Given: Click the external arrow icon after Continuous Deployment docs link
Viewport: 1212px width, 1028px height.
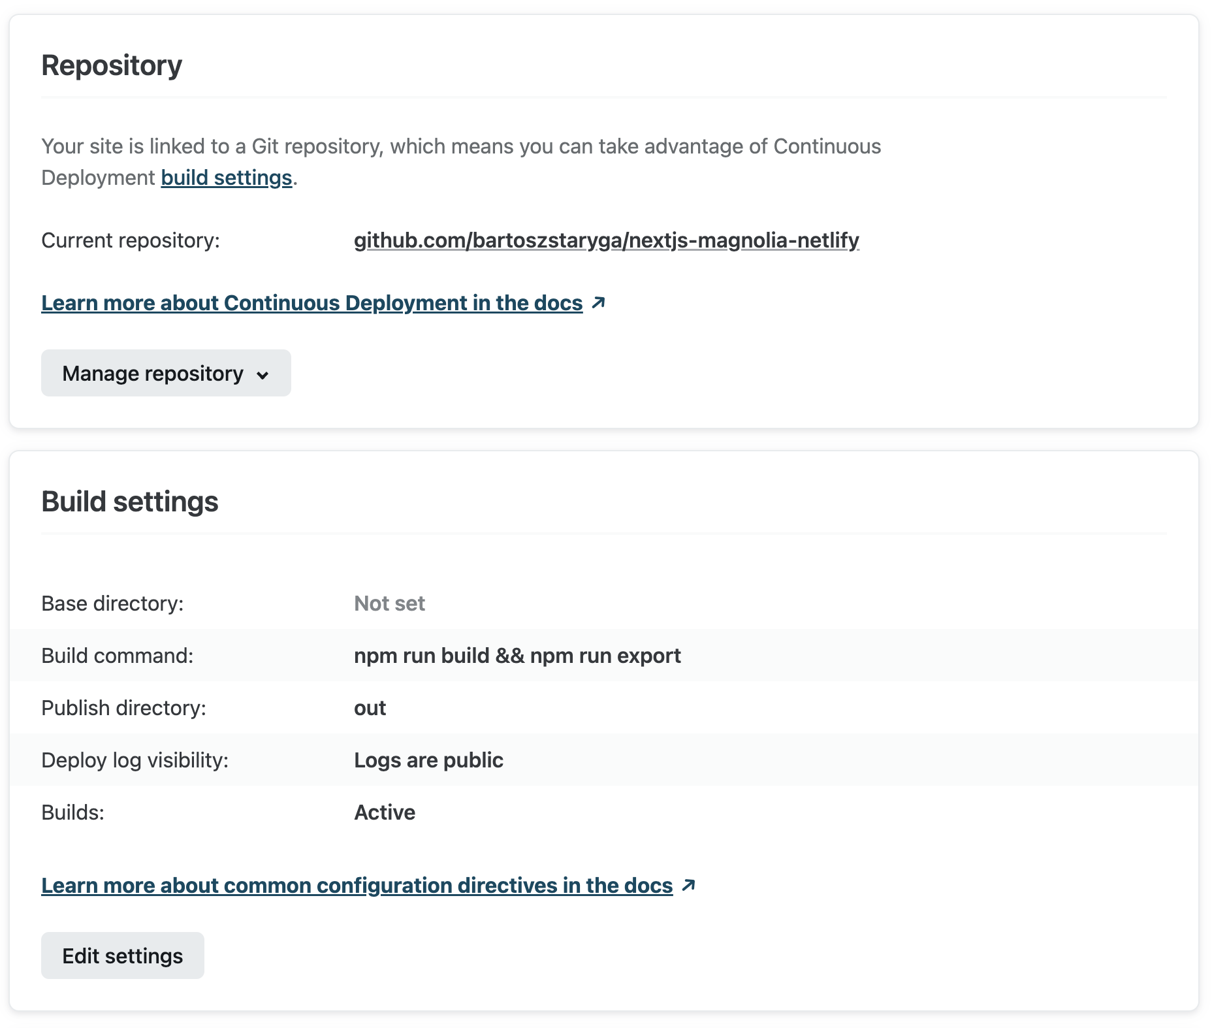Looking at the screenshot, I should click(x=598, y=303).
